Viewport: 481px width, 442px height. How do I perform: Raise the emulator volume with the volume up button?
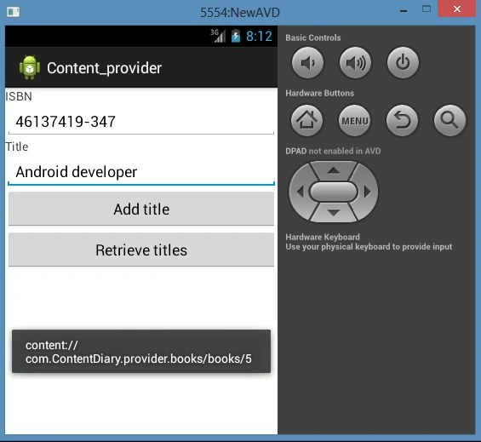pos(355,63)
